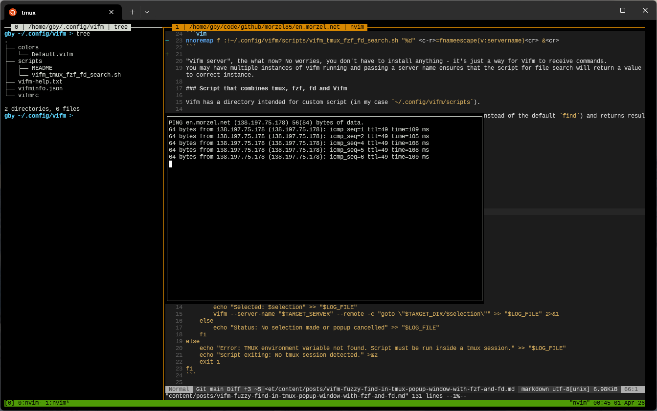Click Default.vifm in the tree listing
657x411 pixels.
click(52, 55)
